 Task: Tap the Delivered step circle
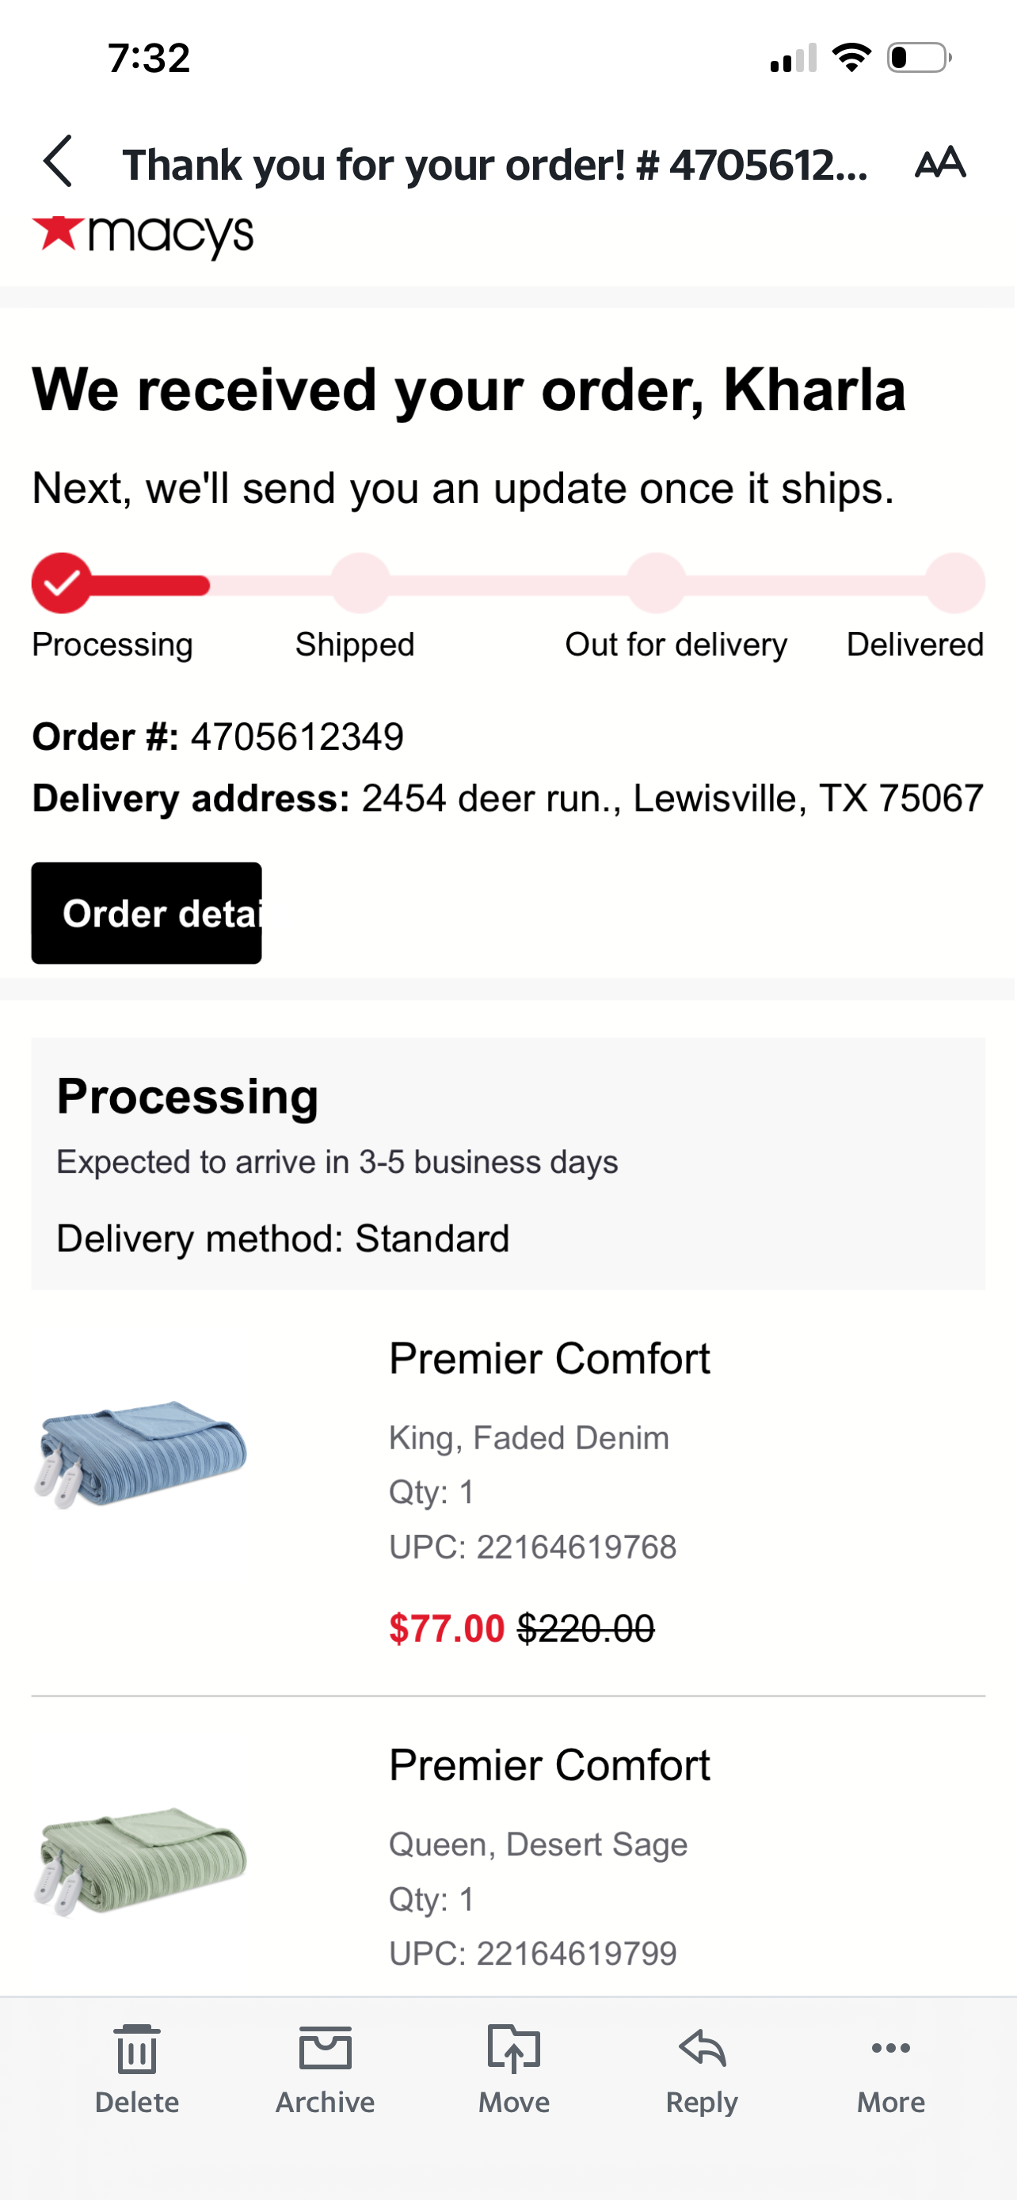(954, 584)
